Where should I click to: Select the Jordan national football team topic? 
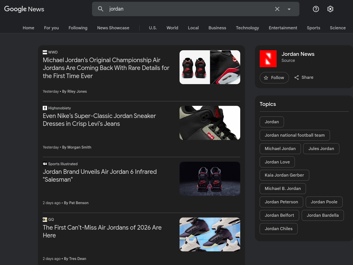tap(295, 135)
